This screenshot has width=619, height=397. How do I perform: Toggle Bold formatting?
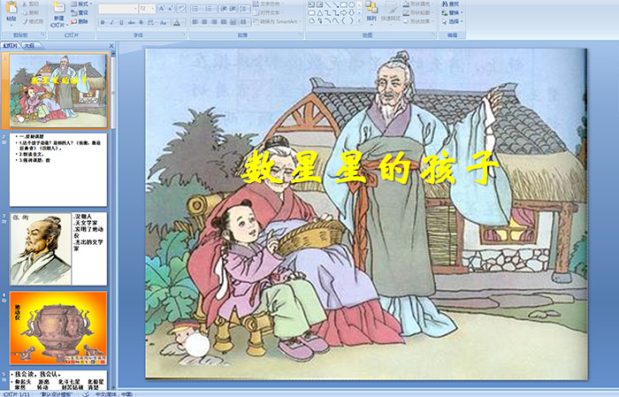pyautogui.click(x=103, y=22)
